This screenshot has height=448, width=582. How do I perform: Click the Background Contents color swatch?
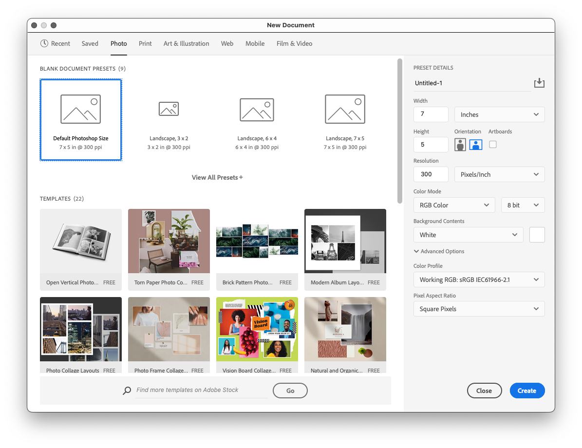coord(537,234)
